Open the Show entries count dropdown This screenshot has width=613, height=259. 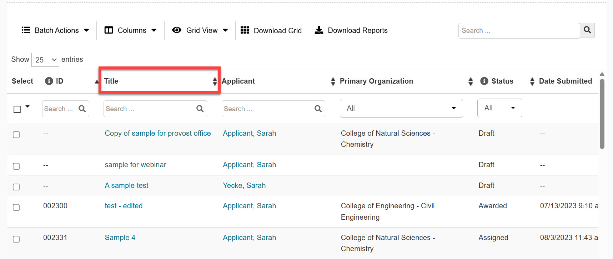click(x=45, y=60)
